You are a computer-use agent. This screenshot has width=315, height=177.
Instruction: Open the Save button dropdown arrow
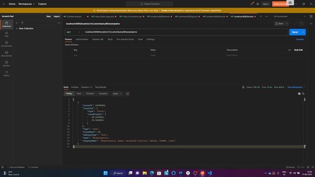pyautogui.click(x=287, y=24)
